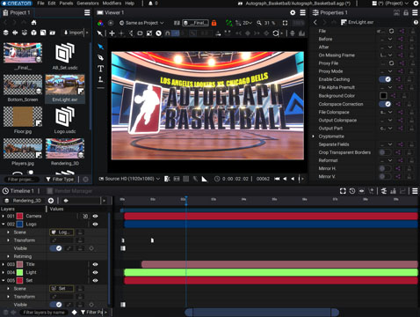This screenshot has width=420, height=317.
Task: Open the Panels menu
Action: 66,4
